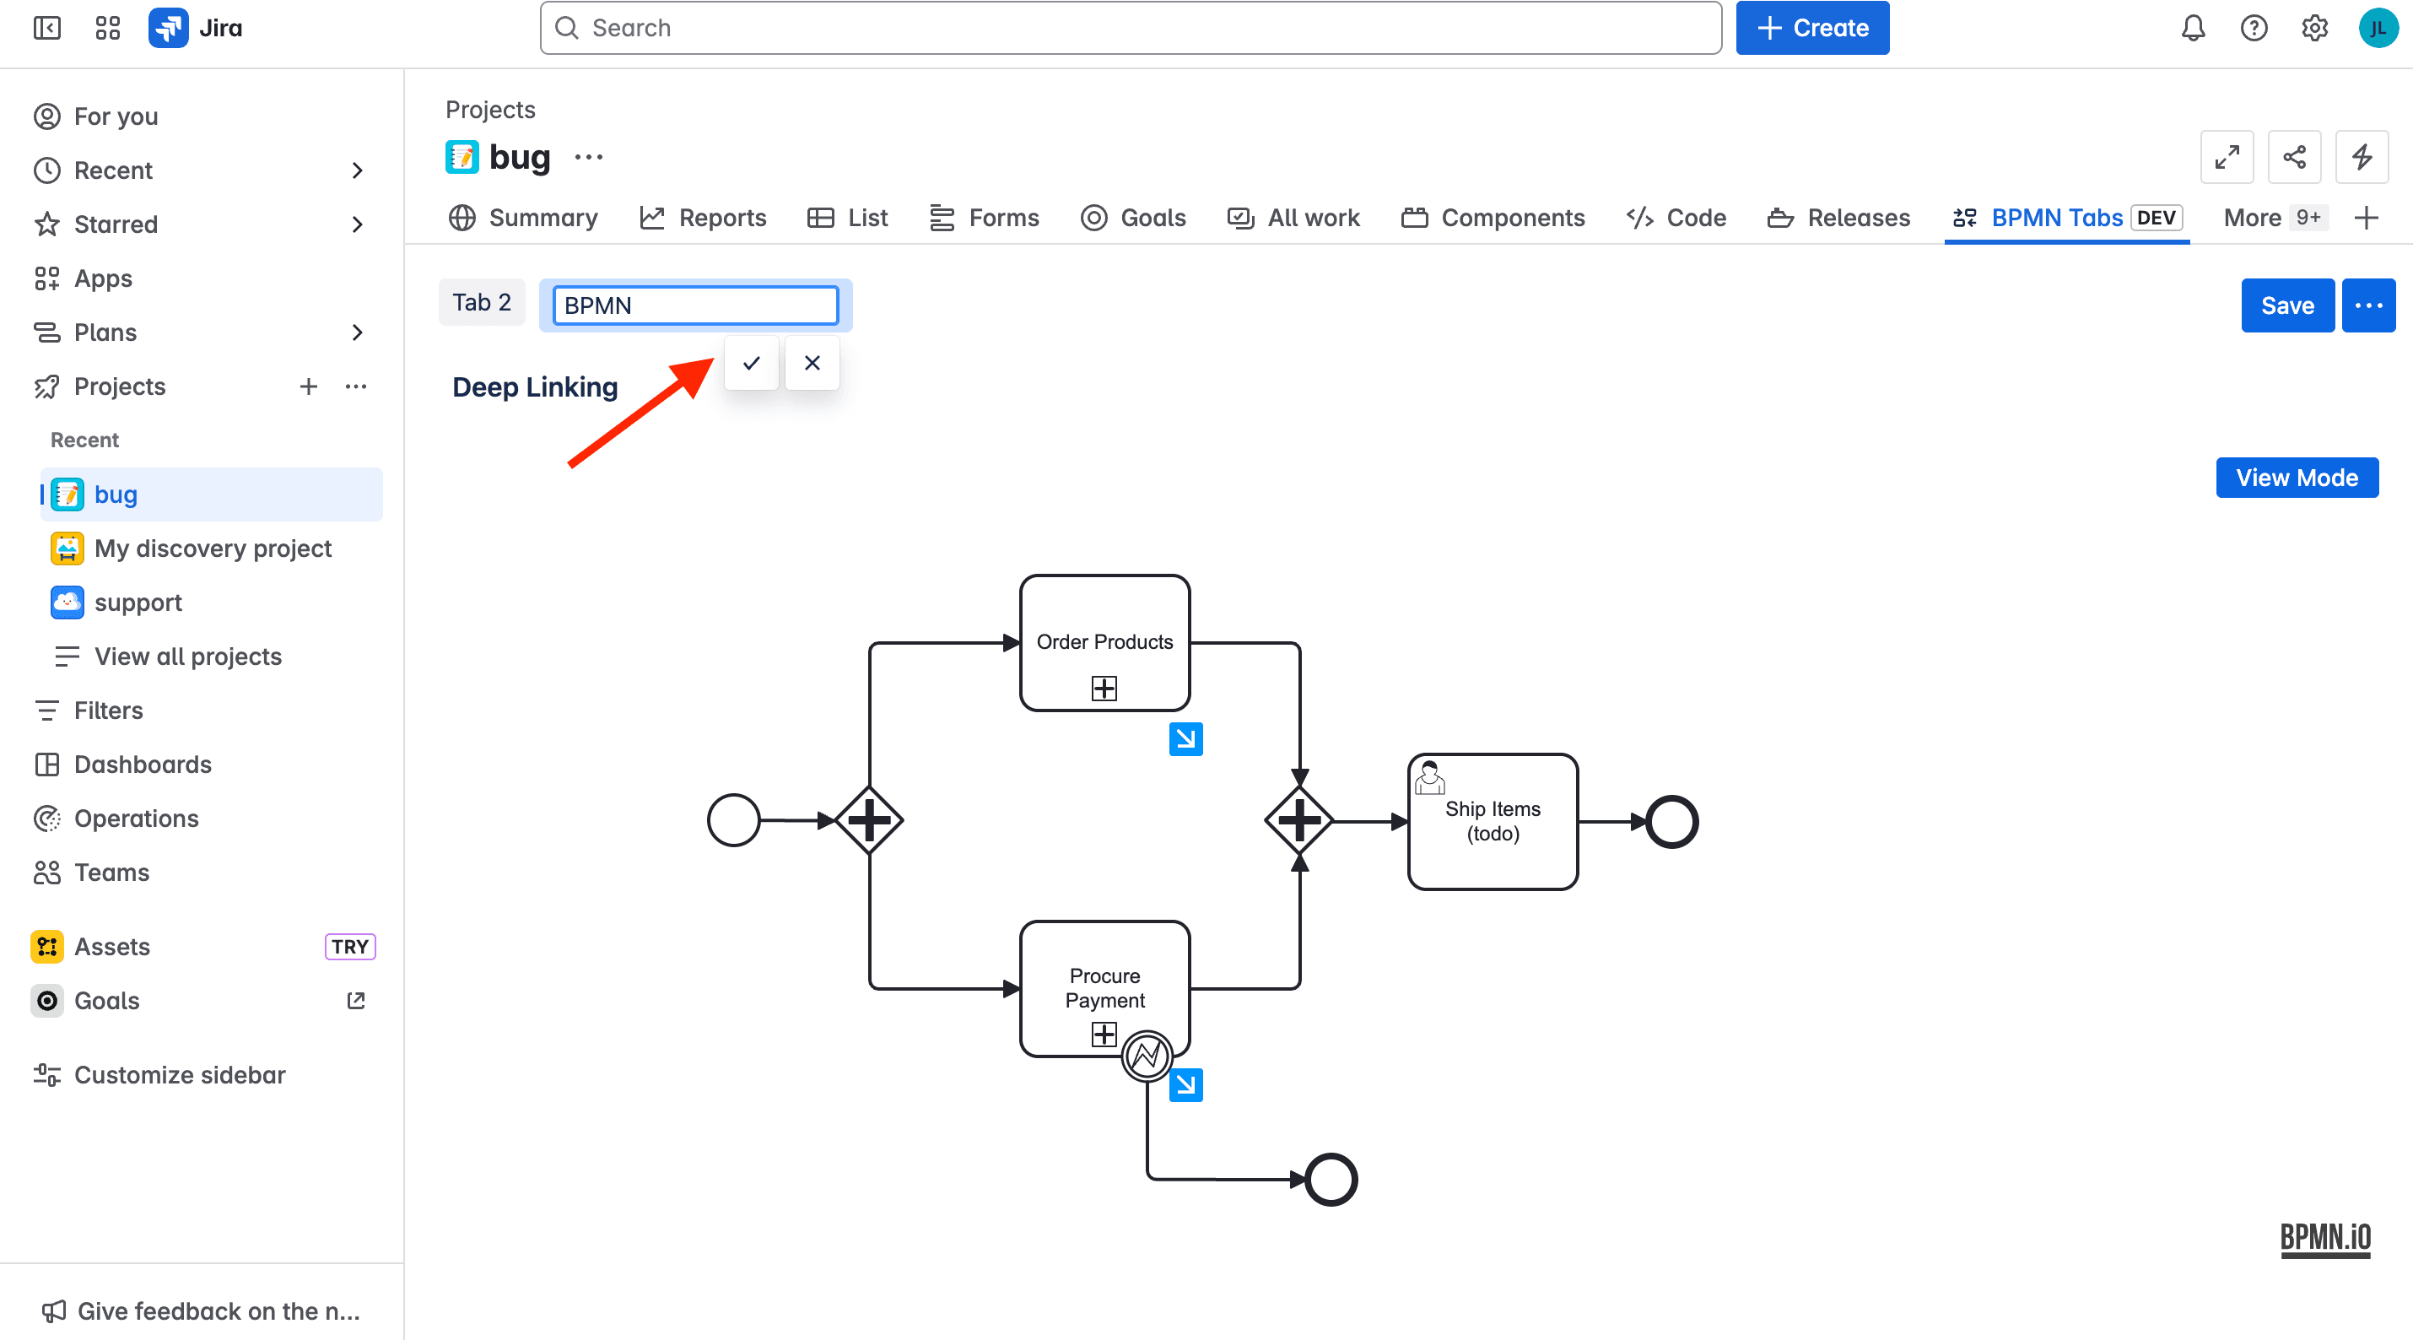Viewport: 2413px width, 1340px height.
Task: Open the Goals tab
Action: [1132, 219]
